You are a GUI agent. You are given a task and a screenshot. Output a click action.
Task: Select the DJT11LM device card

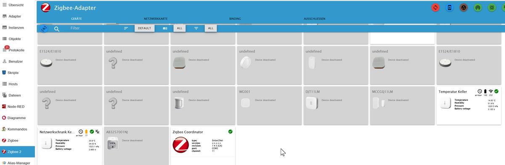click(335, 105)
